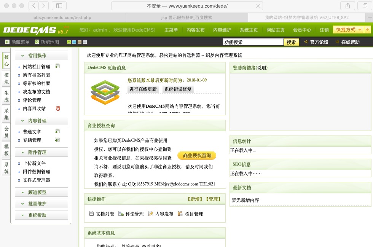Viewport: 373px width, 247px height.
Task: Expand the 频道模型 section
Action: tap(41, 192)
